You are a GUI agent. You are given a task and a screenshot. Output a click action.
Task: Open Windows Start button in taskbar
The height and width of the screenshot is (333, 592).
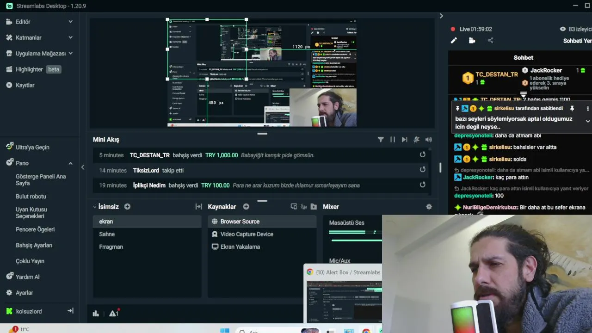225,330
